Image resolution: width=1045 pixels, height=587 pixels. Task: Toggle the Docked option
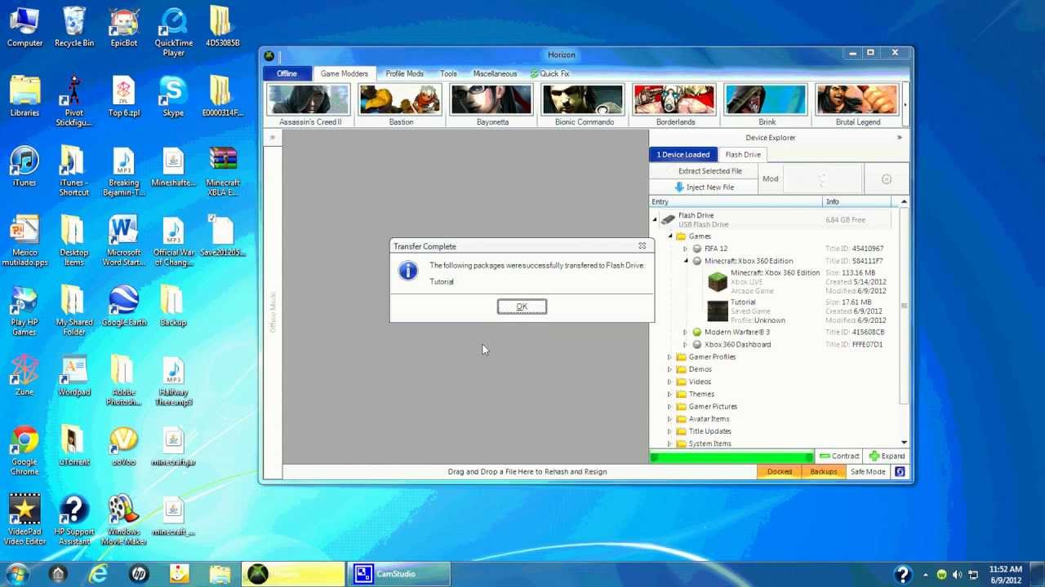coord(779,471)
